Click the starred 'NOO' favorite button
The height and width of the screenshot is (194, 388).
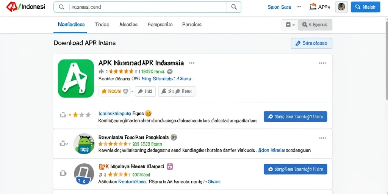coord(114,91)
